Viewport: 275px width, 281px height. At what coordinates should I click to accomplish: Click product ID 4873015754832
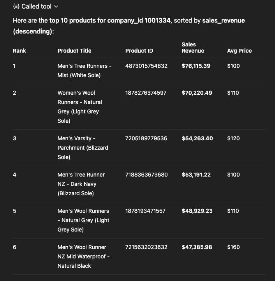[146, 66]
